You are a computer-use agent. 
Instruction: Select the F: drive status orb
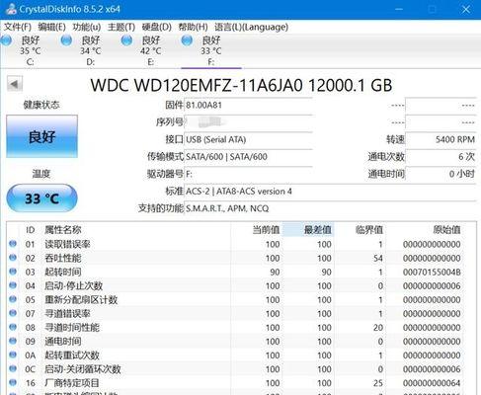point(187,40)
